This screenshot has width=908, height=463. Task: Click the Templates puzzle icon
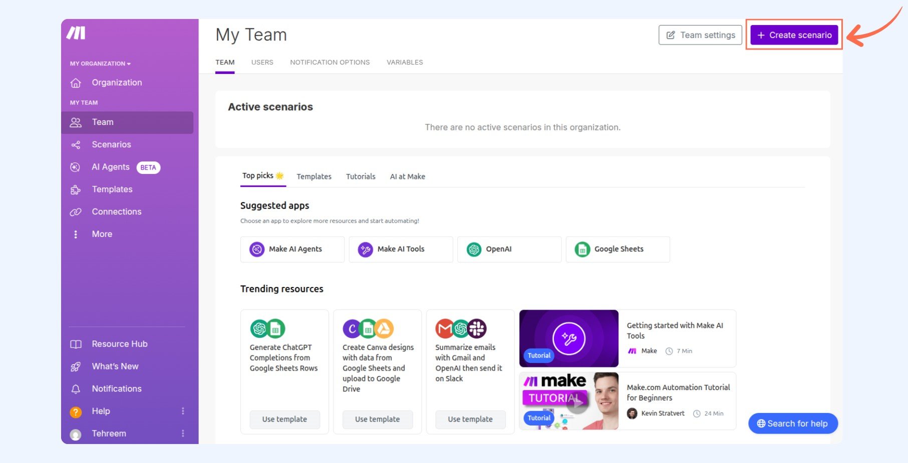[x=76, y=190]
